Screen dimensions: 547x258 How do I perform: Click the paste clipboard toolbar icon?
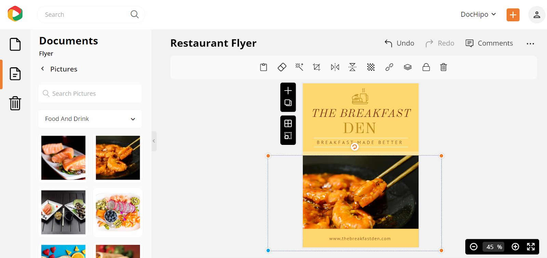tap(264, 67)
